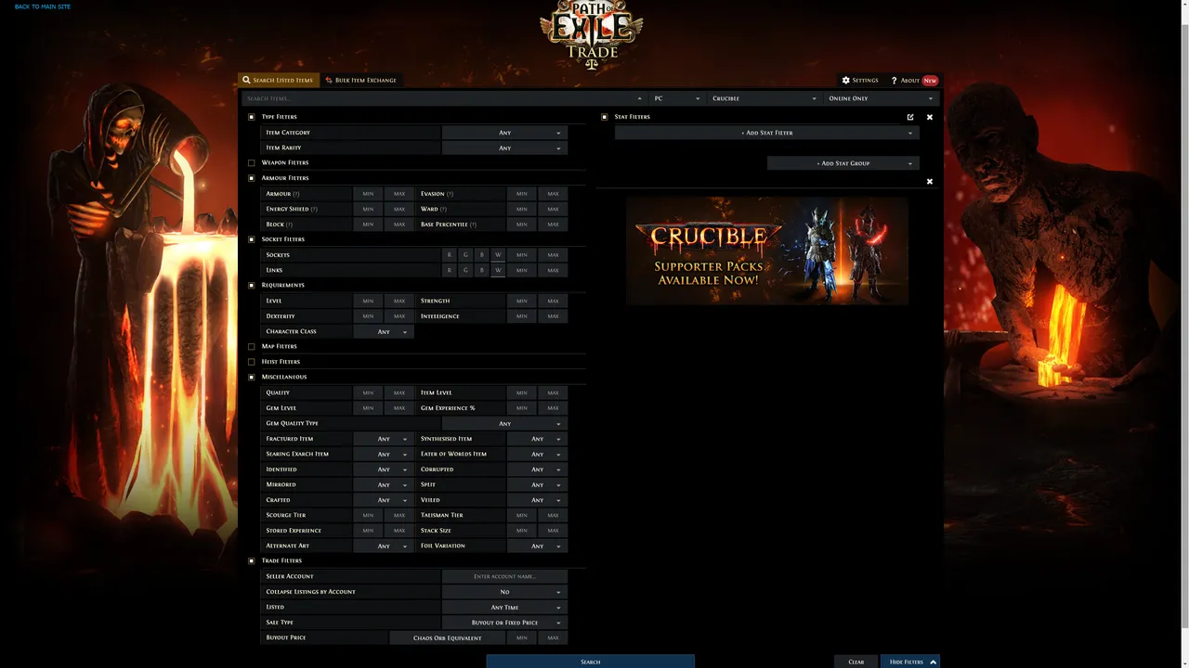1189x668 pixels.
Task: Open the Crucible Supporter Packs banner
Action: pyautogui.click(x=767, y=250)
